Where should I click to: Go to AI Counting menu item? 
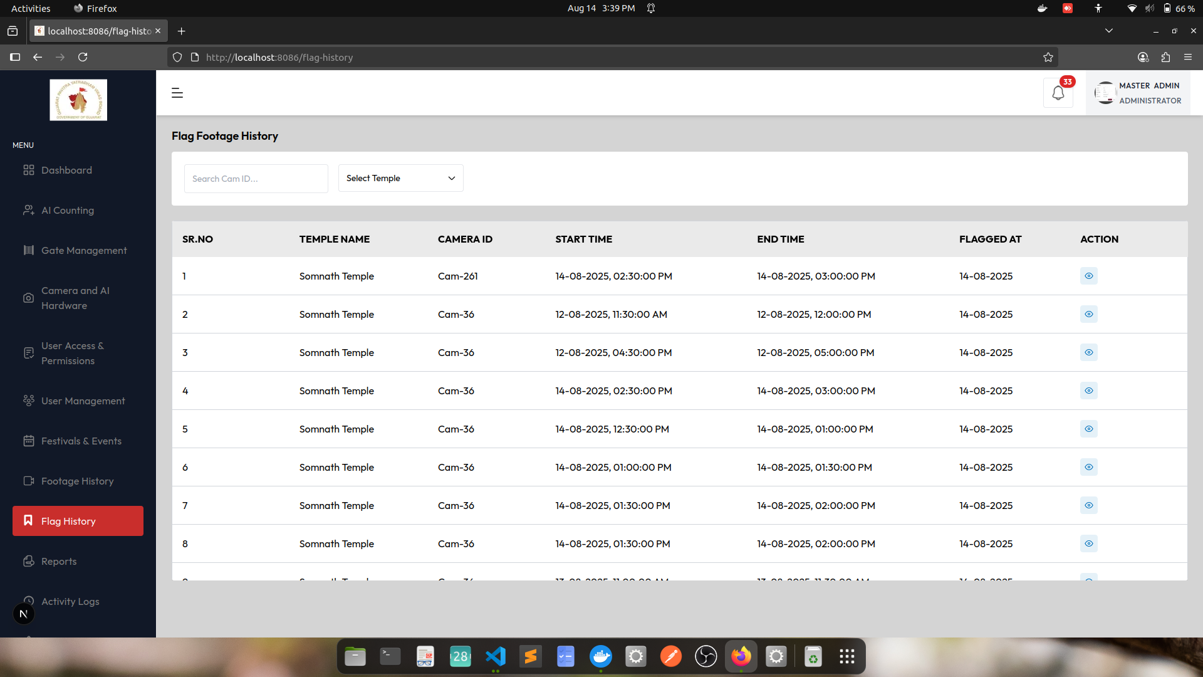(68, 210)
